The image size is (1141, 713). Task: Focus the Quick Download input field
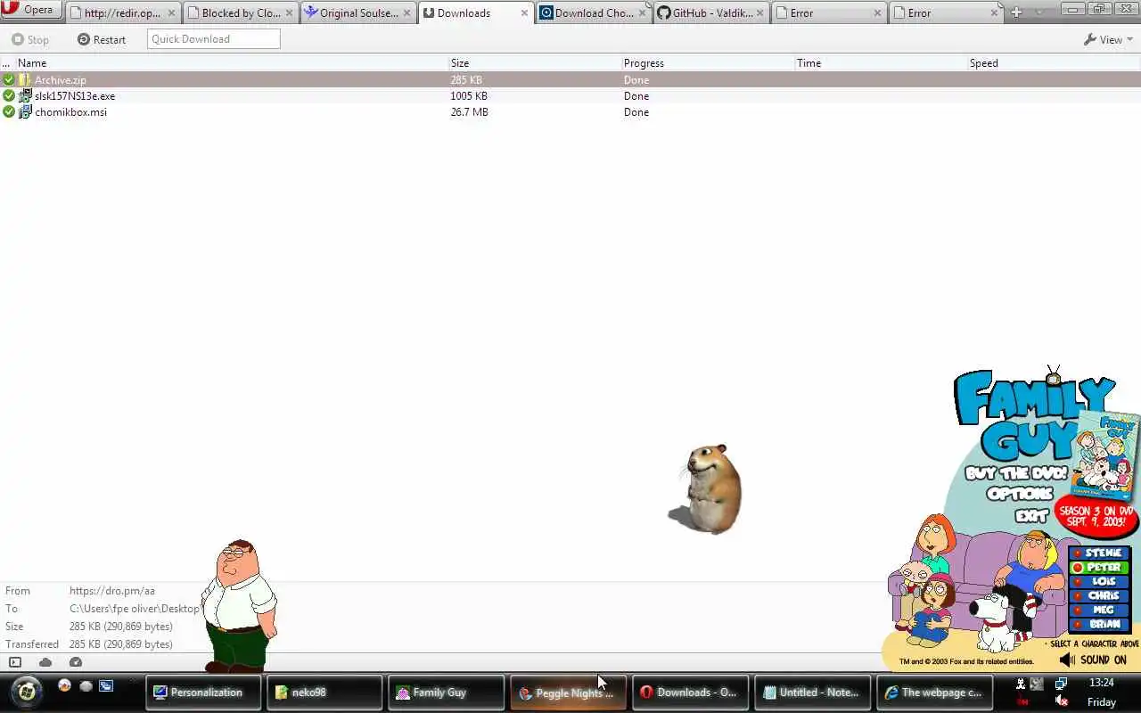tap(213, 39)
